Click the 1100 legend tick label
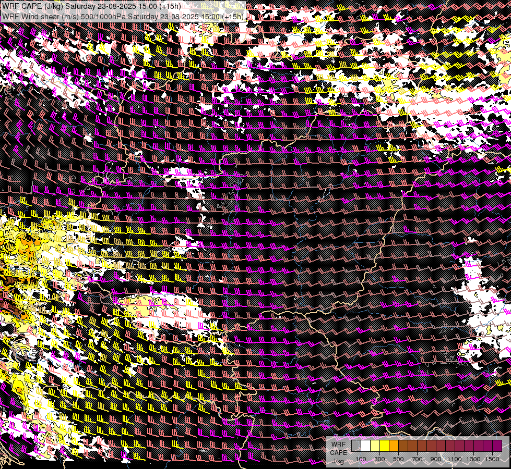Viewport: 511px width, 469px height. [x=454, y=459]
